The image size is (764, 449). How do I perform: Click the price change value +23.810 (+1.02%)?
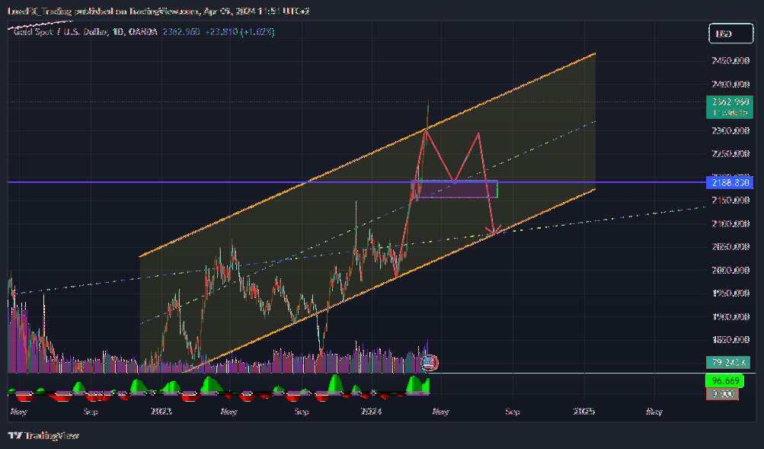click(x=240, y=32)
